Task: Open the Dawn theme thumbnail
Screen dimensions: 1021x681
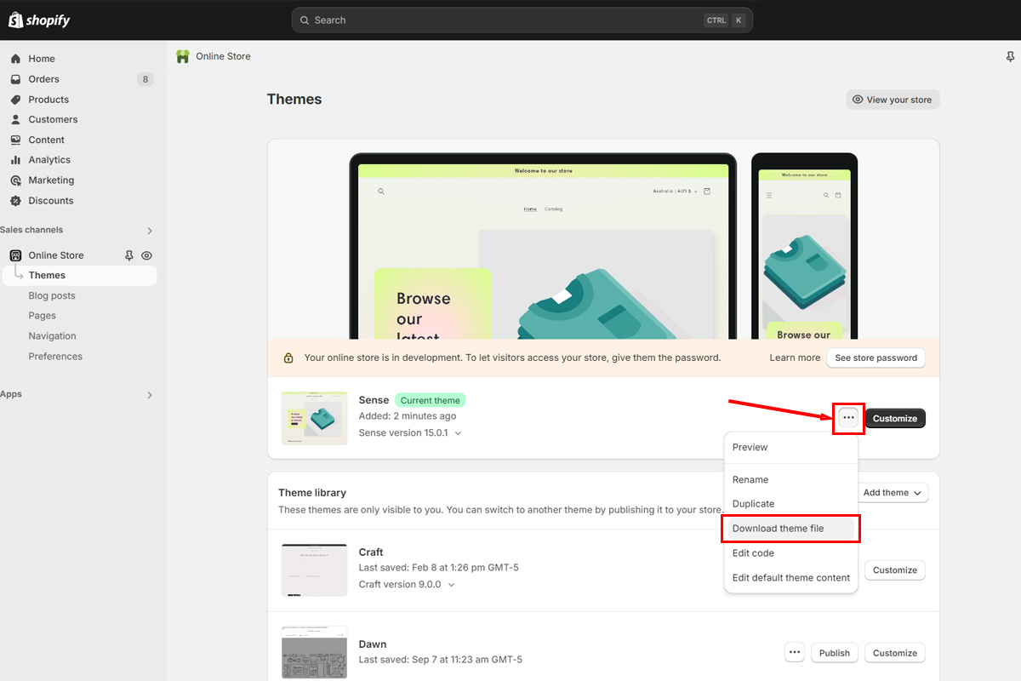Action: 314,653
